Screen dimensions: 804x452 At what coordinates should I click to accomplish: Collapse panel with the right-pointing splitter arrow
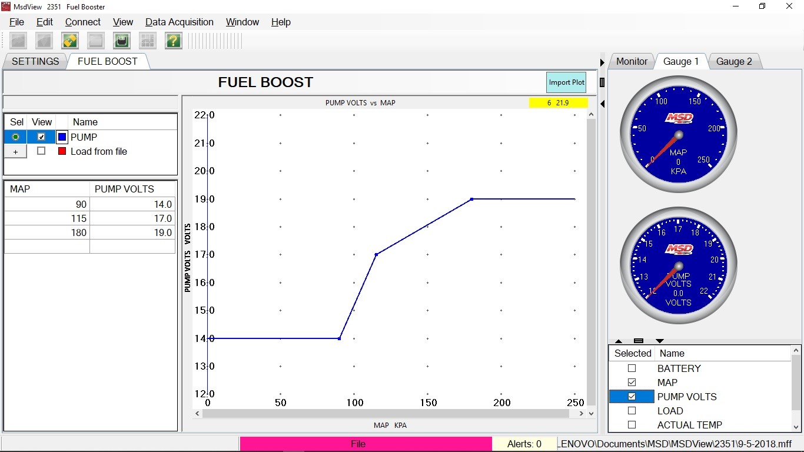602,62
